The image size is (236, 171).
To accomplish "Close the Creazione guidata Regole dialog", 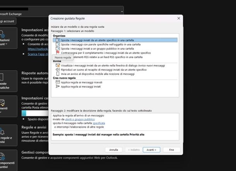I will pyautogui.click(x=179, y=18).
